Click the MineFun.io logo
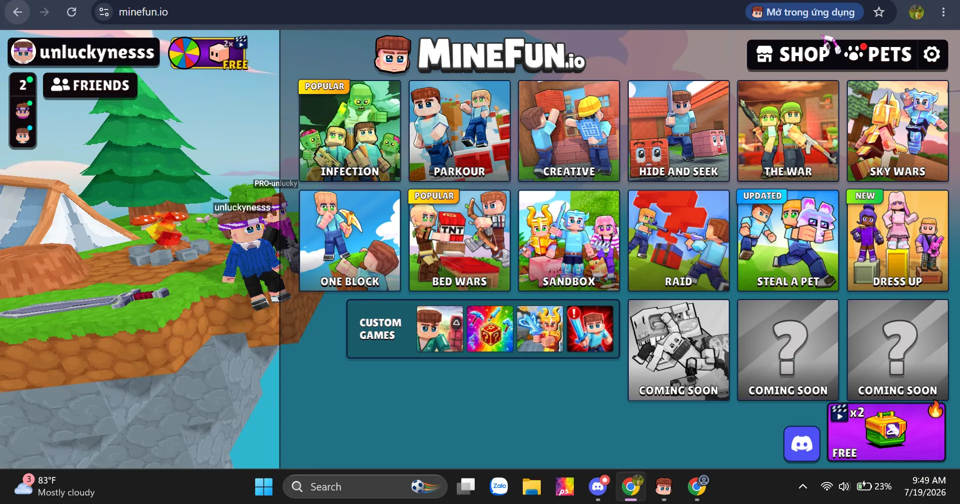The image size is (960, 504). point(480,54)
